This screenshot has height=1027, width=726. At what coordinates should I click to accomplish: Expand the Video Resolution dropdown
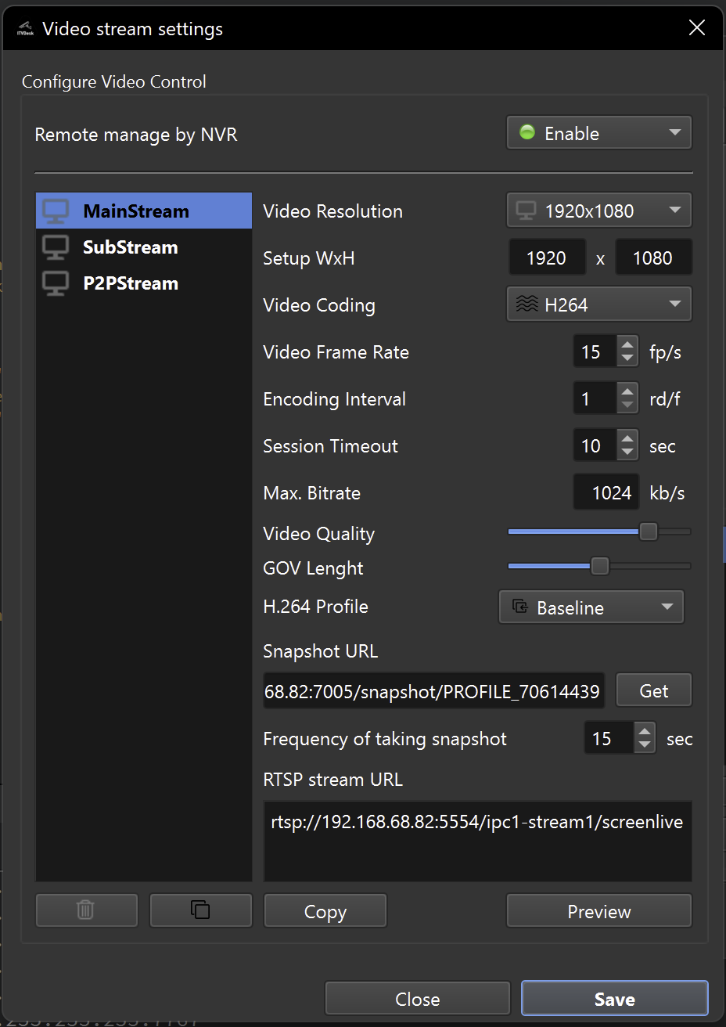point(599,211)
